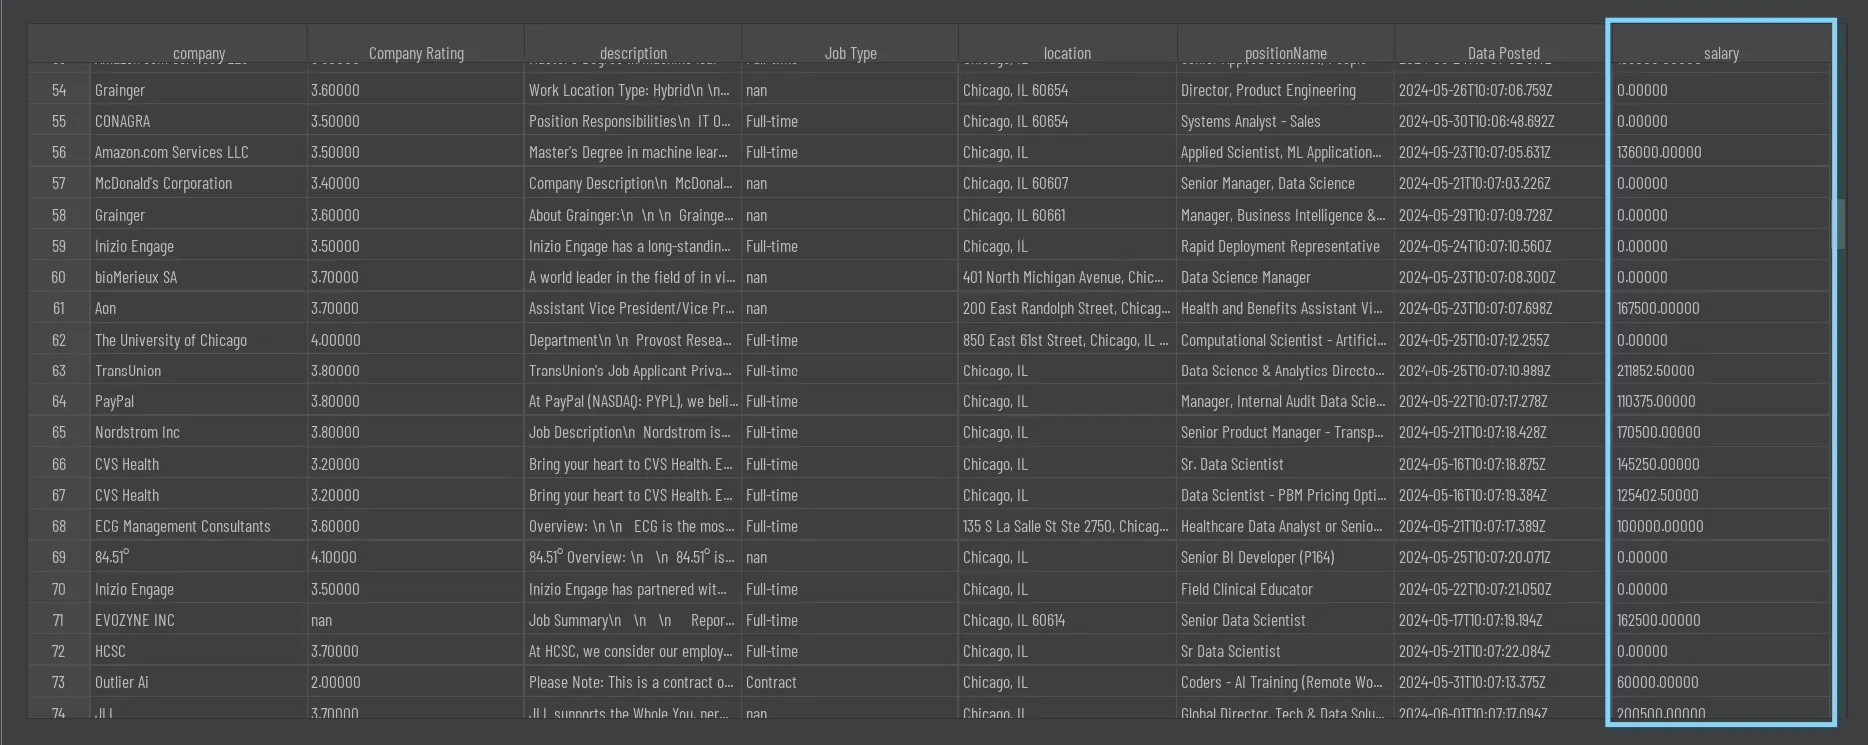Select row number 73
Image resolution: width=1868 pixels, height=745 pixels.
59,682
